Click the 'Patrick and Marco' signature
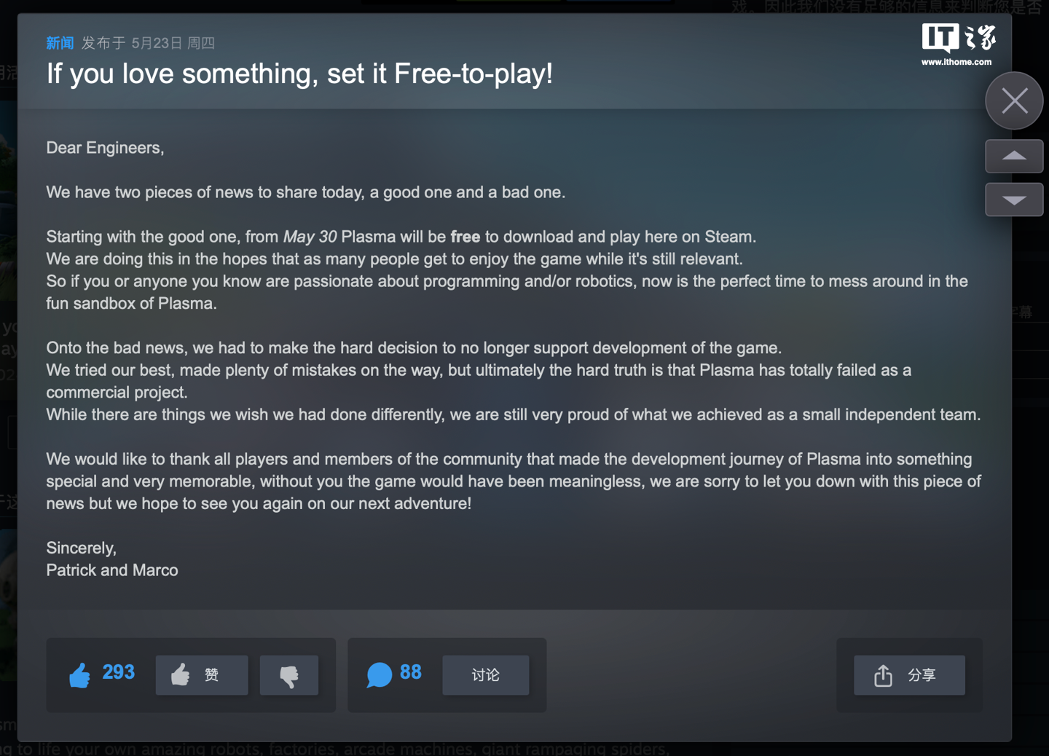 click(x=112, y=570)
